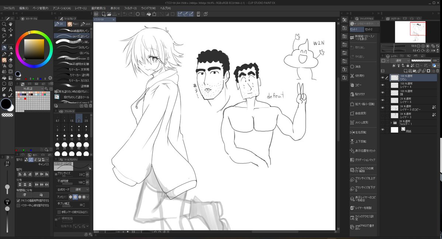The height and width of the screenshot is (239, 442).
Task: Zoom in using the Navigator plus icon
Action: click(423, 46)
